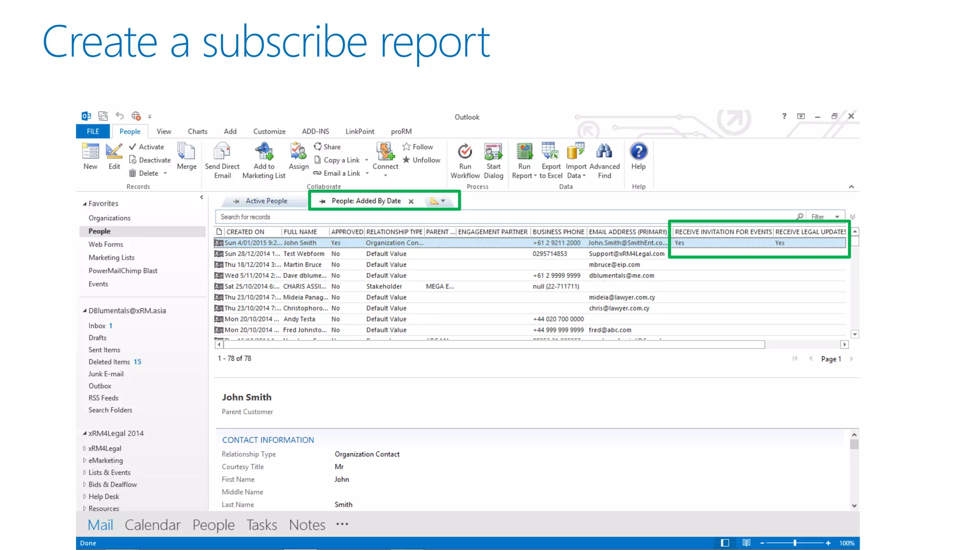Screen dimensions: 979x550
Task: Collapse the DBlumentals@xRM.asia mailbox
Action: tap(85, 311)
